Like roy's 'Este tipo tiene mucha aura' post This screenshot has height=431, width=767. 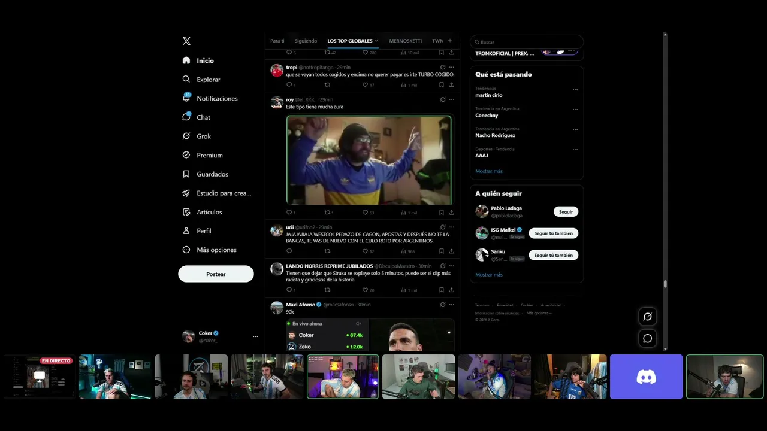365,213
